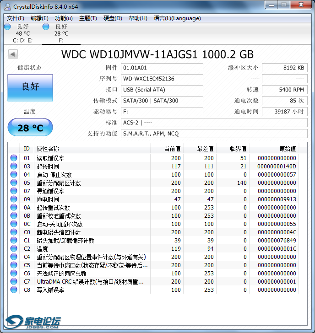The image size is (315, 333).
Task: Click the 最差值 column header
Action: click(x=200, y=149)
